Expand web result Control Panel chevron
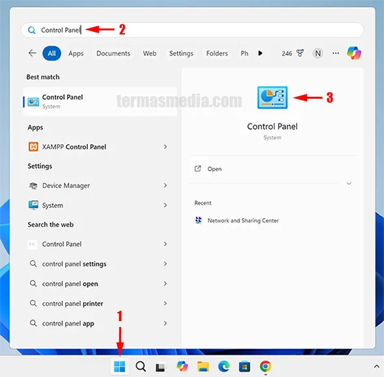Viewport: 384px width, 377px height. point(165,244)
